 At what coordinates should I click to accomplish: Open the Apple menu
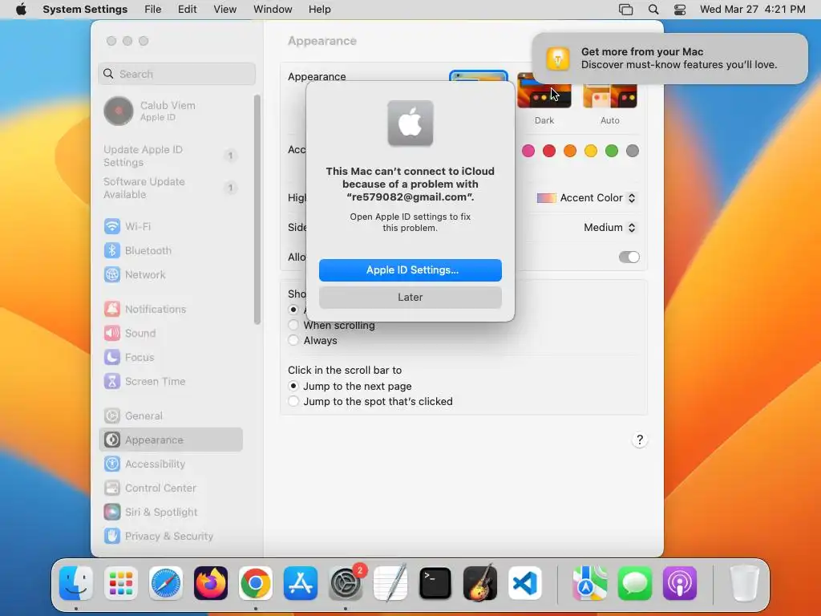coord(21,10)
